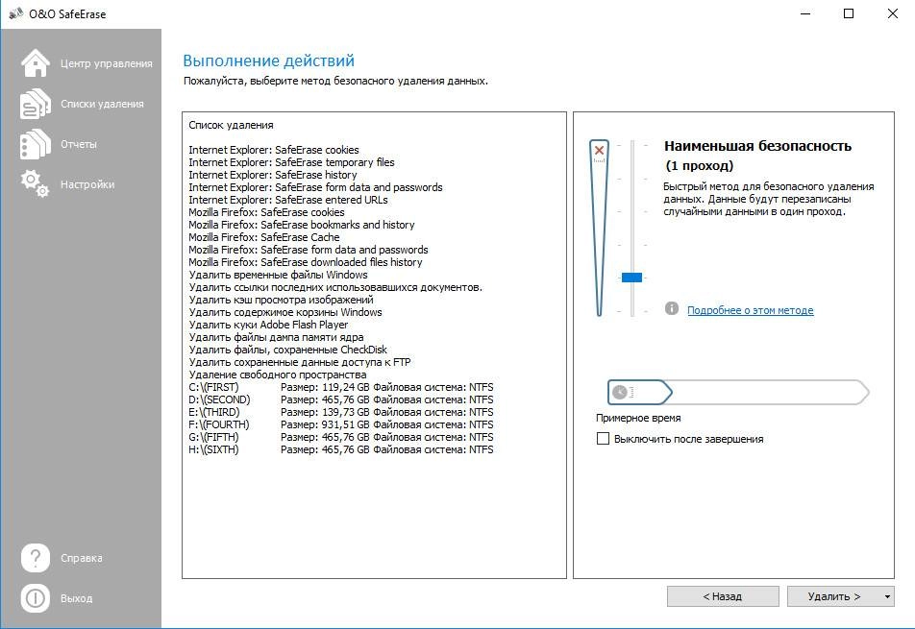Click the Control Center home icon
This screenshot has height=629, width=915.
[35, 63]
